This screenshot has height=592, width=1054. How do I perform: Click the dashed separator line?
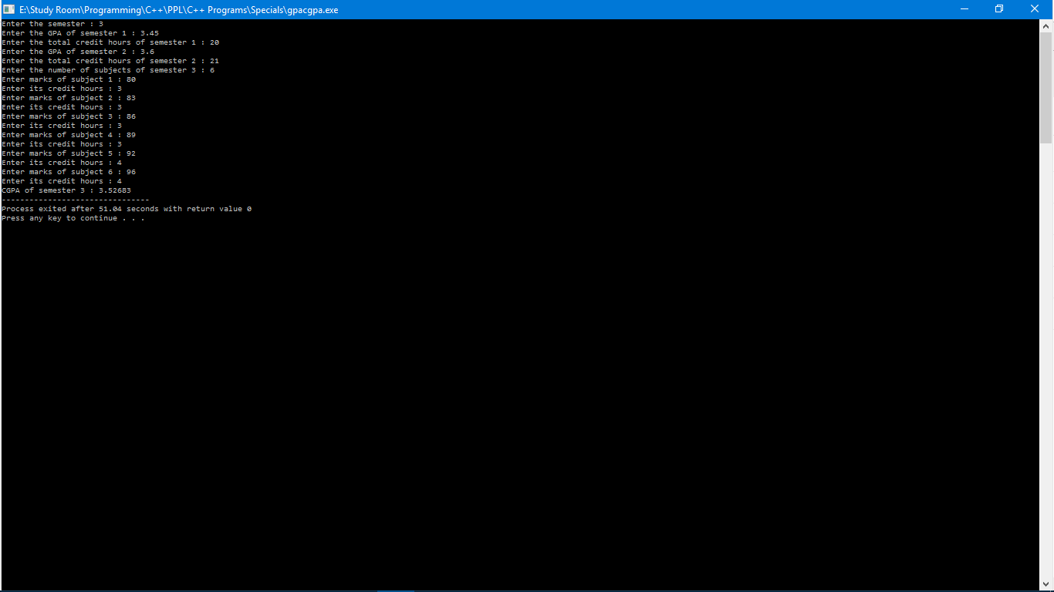click(73, 199)
